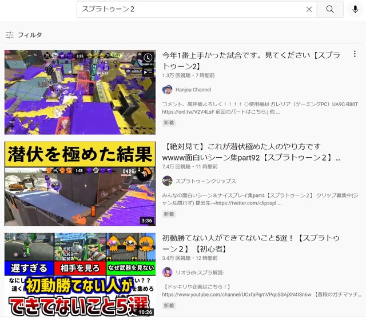Click the magnifying glass search button
366x324 pixels.
[x=330, y=9]
